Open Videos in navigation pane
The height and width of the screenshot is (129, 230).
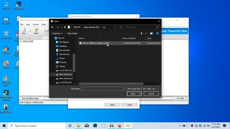[62, 66]
